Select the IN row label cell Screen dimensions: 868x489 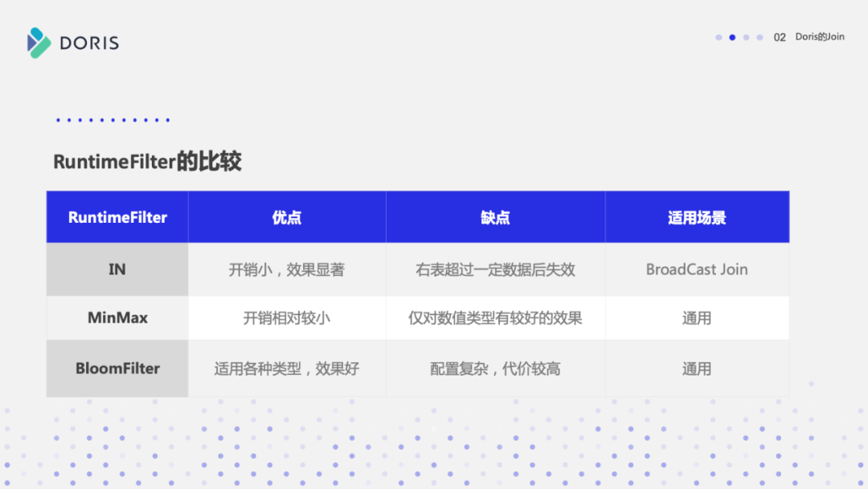click(x=117, y=269)
